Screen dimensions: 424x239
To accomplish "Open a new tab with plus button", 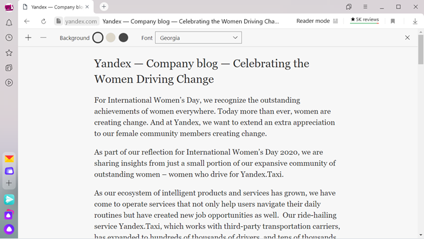I will pyautogui.click(x=104, y=7).
